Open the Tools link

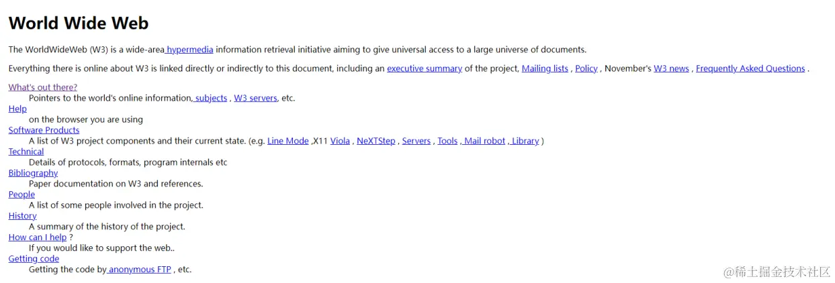tap(447, 141)
